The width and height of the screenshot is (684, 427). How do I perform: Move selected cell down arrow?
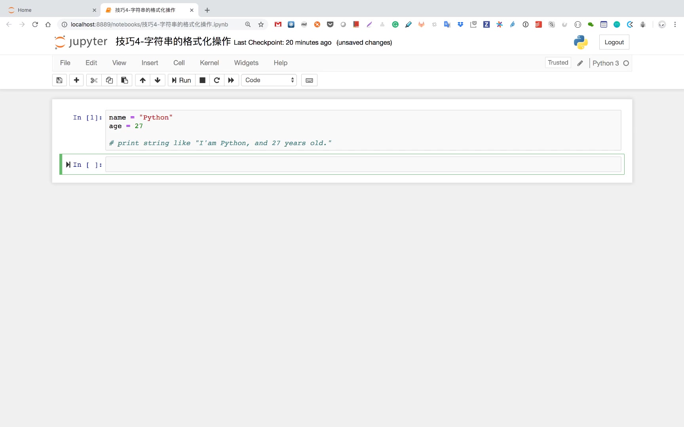158,80
